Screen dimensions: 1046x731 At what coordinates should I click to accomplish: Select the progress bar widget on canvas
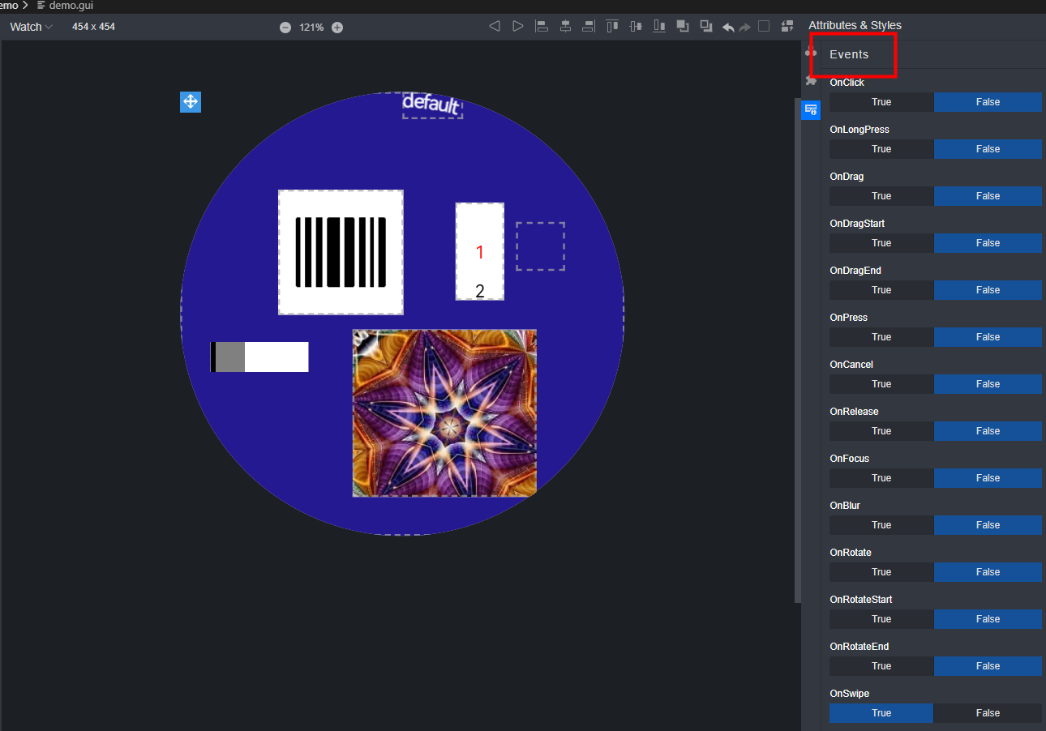[259, 357]
